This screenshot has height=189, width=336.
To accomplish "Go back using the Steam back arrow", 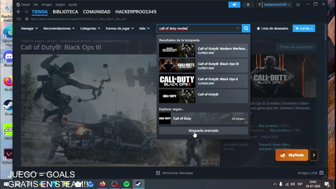I will coord(18,12).
